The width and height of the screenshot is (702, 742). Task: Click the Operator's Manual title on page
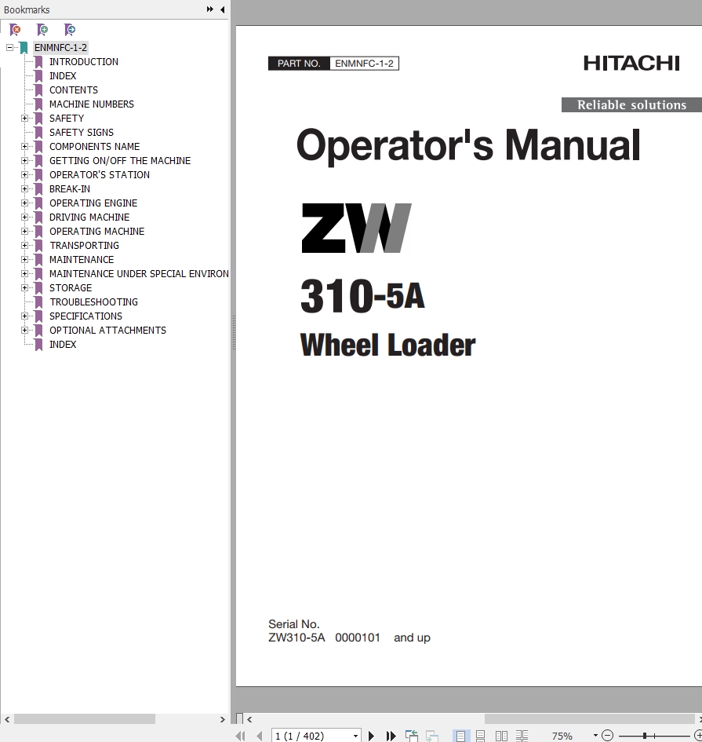(468, 146)
